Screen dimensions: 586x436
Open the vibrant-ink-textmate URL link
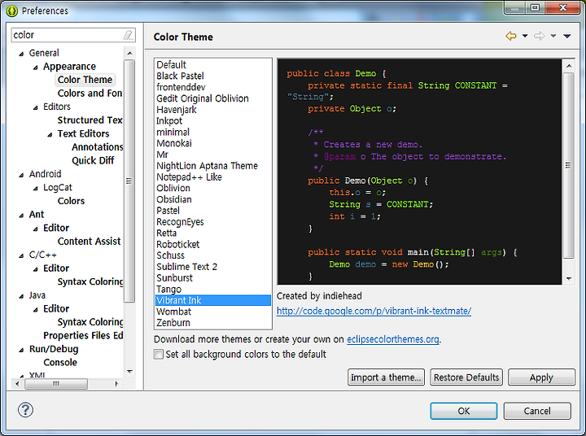(374, 311)
